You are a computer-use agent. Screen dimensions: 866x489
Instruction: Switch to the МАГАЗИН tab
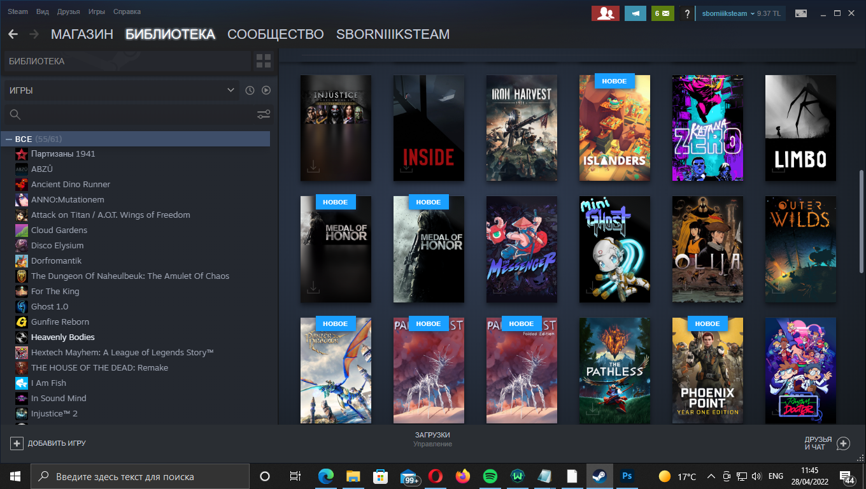tap(82, 34)
